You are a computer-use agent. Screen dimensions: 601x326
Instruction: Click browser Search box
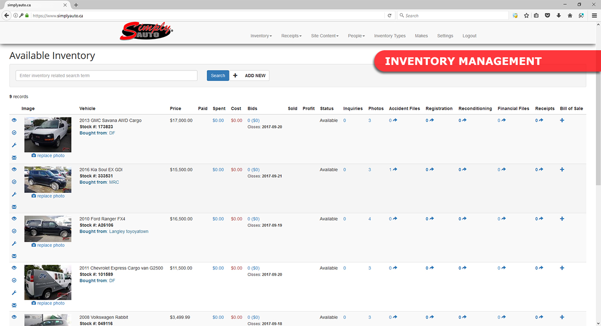(x=452, y=16)
